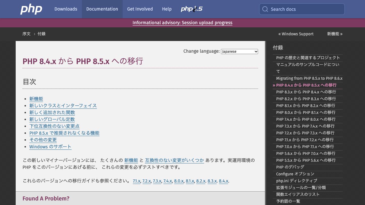Image resolution: width=365 pixels, height=205 pixels.
Task: Open the Session upload progress advisory
Action: pyautogui.click(x=182, y=23)
